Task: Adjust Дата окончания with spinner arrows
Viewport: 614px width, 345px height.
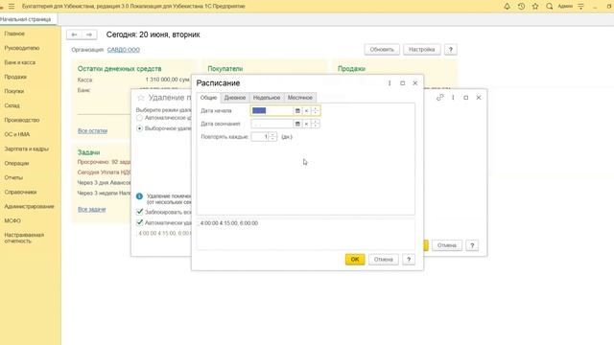Action: [x=316, y=124]
